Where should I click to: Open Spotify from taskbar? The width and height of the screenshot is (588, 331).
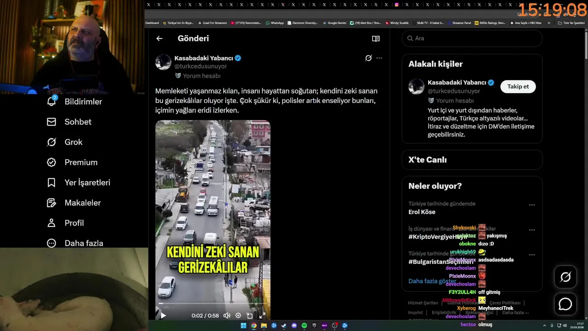(304, 325)
